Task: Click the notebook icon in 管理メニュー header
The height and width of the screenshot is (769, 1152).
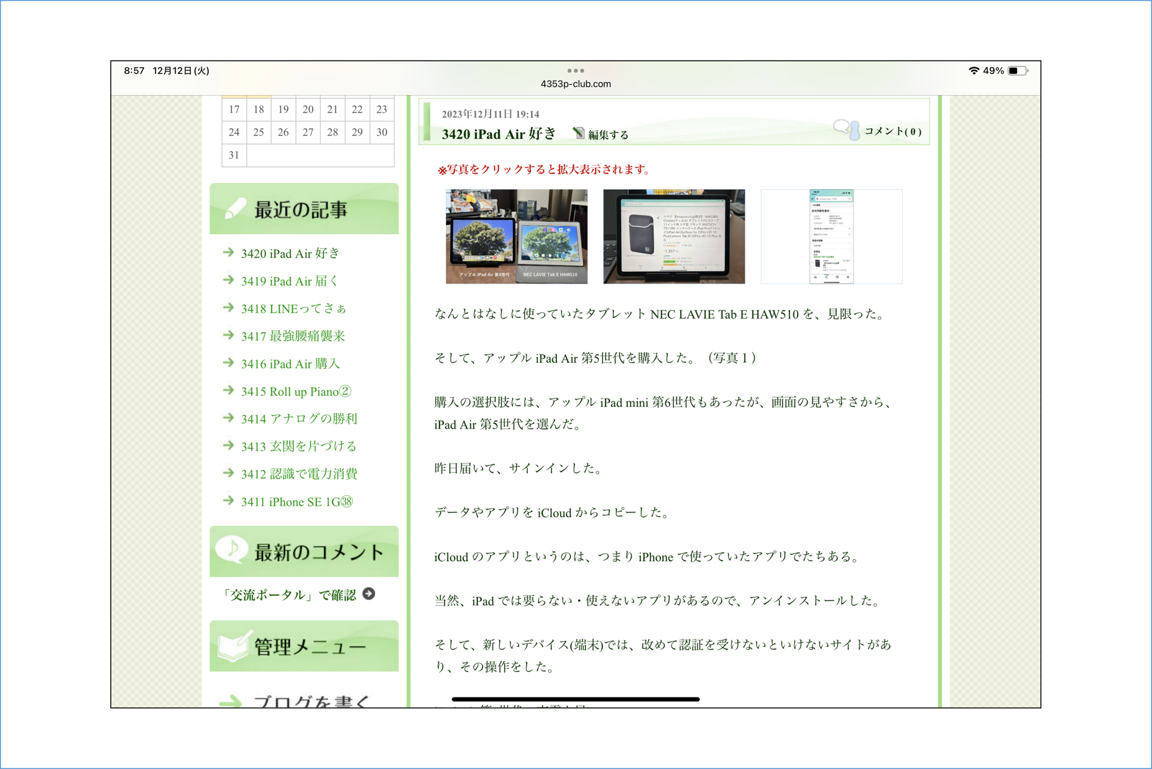Action: pos(234,646)
